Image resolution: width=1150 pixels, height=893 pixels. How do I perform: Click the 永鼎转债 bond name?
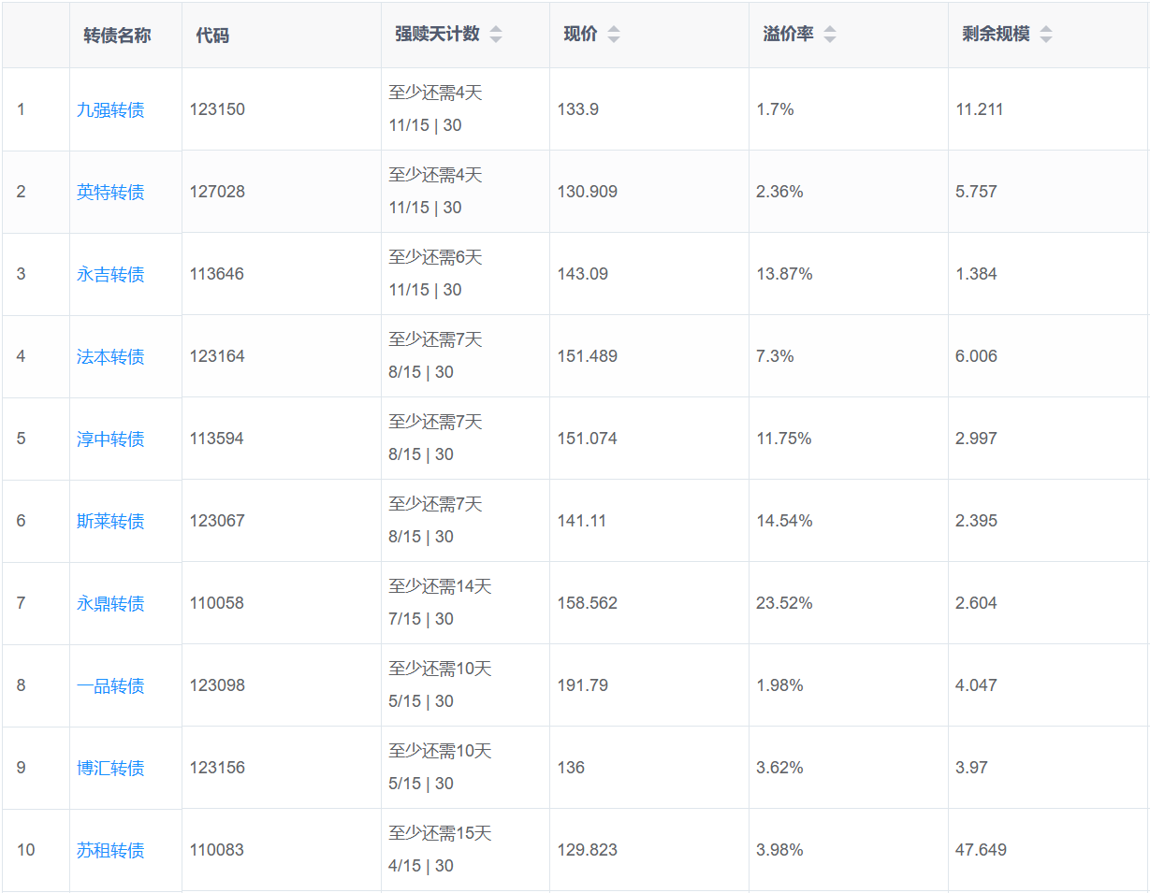pos(110,604)
